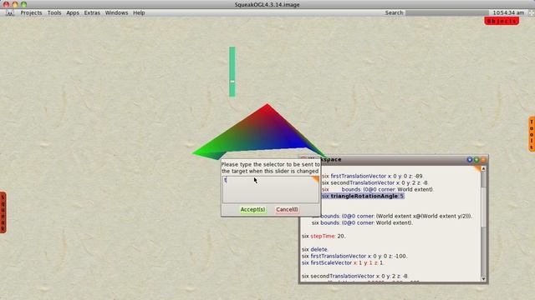Open the Extras menu
The image size is (535, 300).
pos(92,12)
